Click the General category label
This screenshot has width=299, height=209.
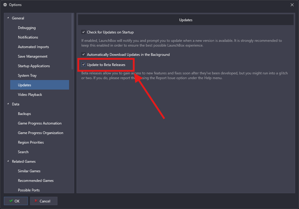[x=18, y=18]
